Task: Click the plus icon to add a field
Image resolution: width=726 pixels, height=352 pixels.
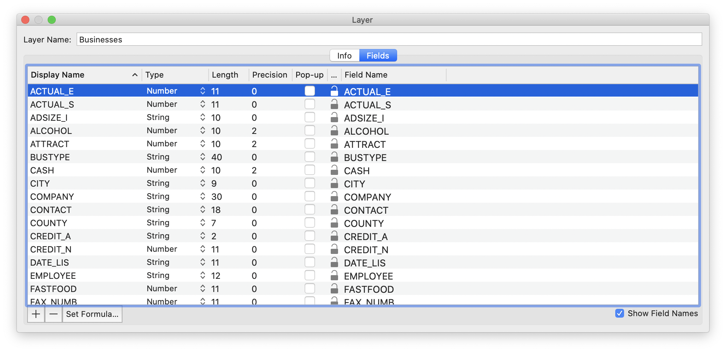Action: pyautogui.click(x=36, y=314)
